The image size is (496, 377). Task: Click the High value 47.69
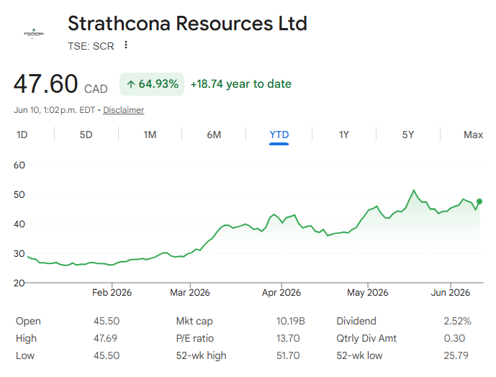coord(105,338)
